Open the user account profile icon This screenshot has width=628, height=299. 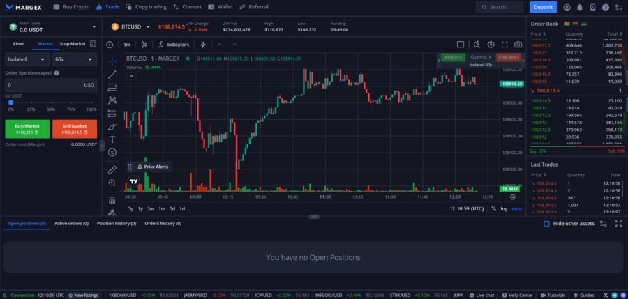pyautogui.click(x=567, y=7)
